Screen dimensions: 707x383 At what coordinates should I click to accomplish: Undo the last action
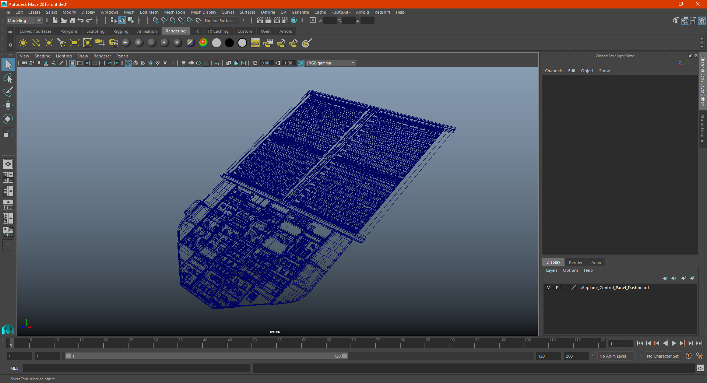(x=81, y=21)
